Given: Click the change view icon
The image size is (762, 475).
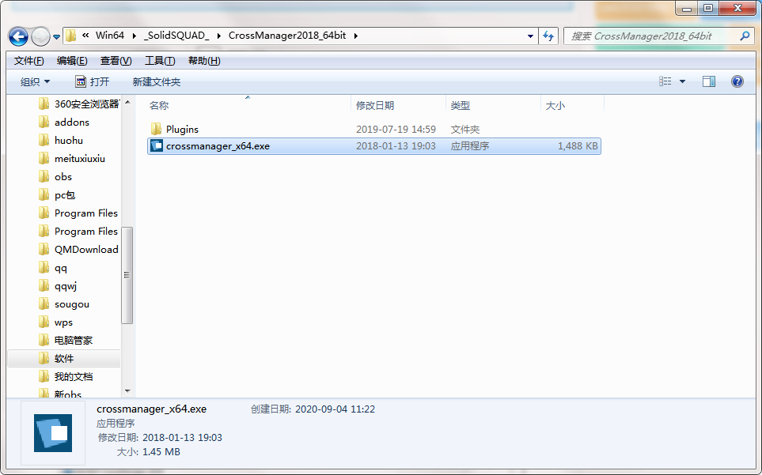Looking at the screenshot, I should click(x=665, y=81).
